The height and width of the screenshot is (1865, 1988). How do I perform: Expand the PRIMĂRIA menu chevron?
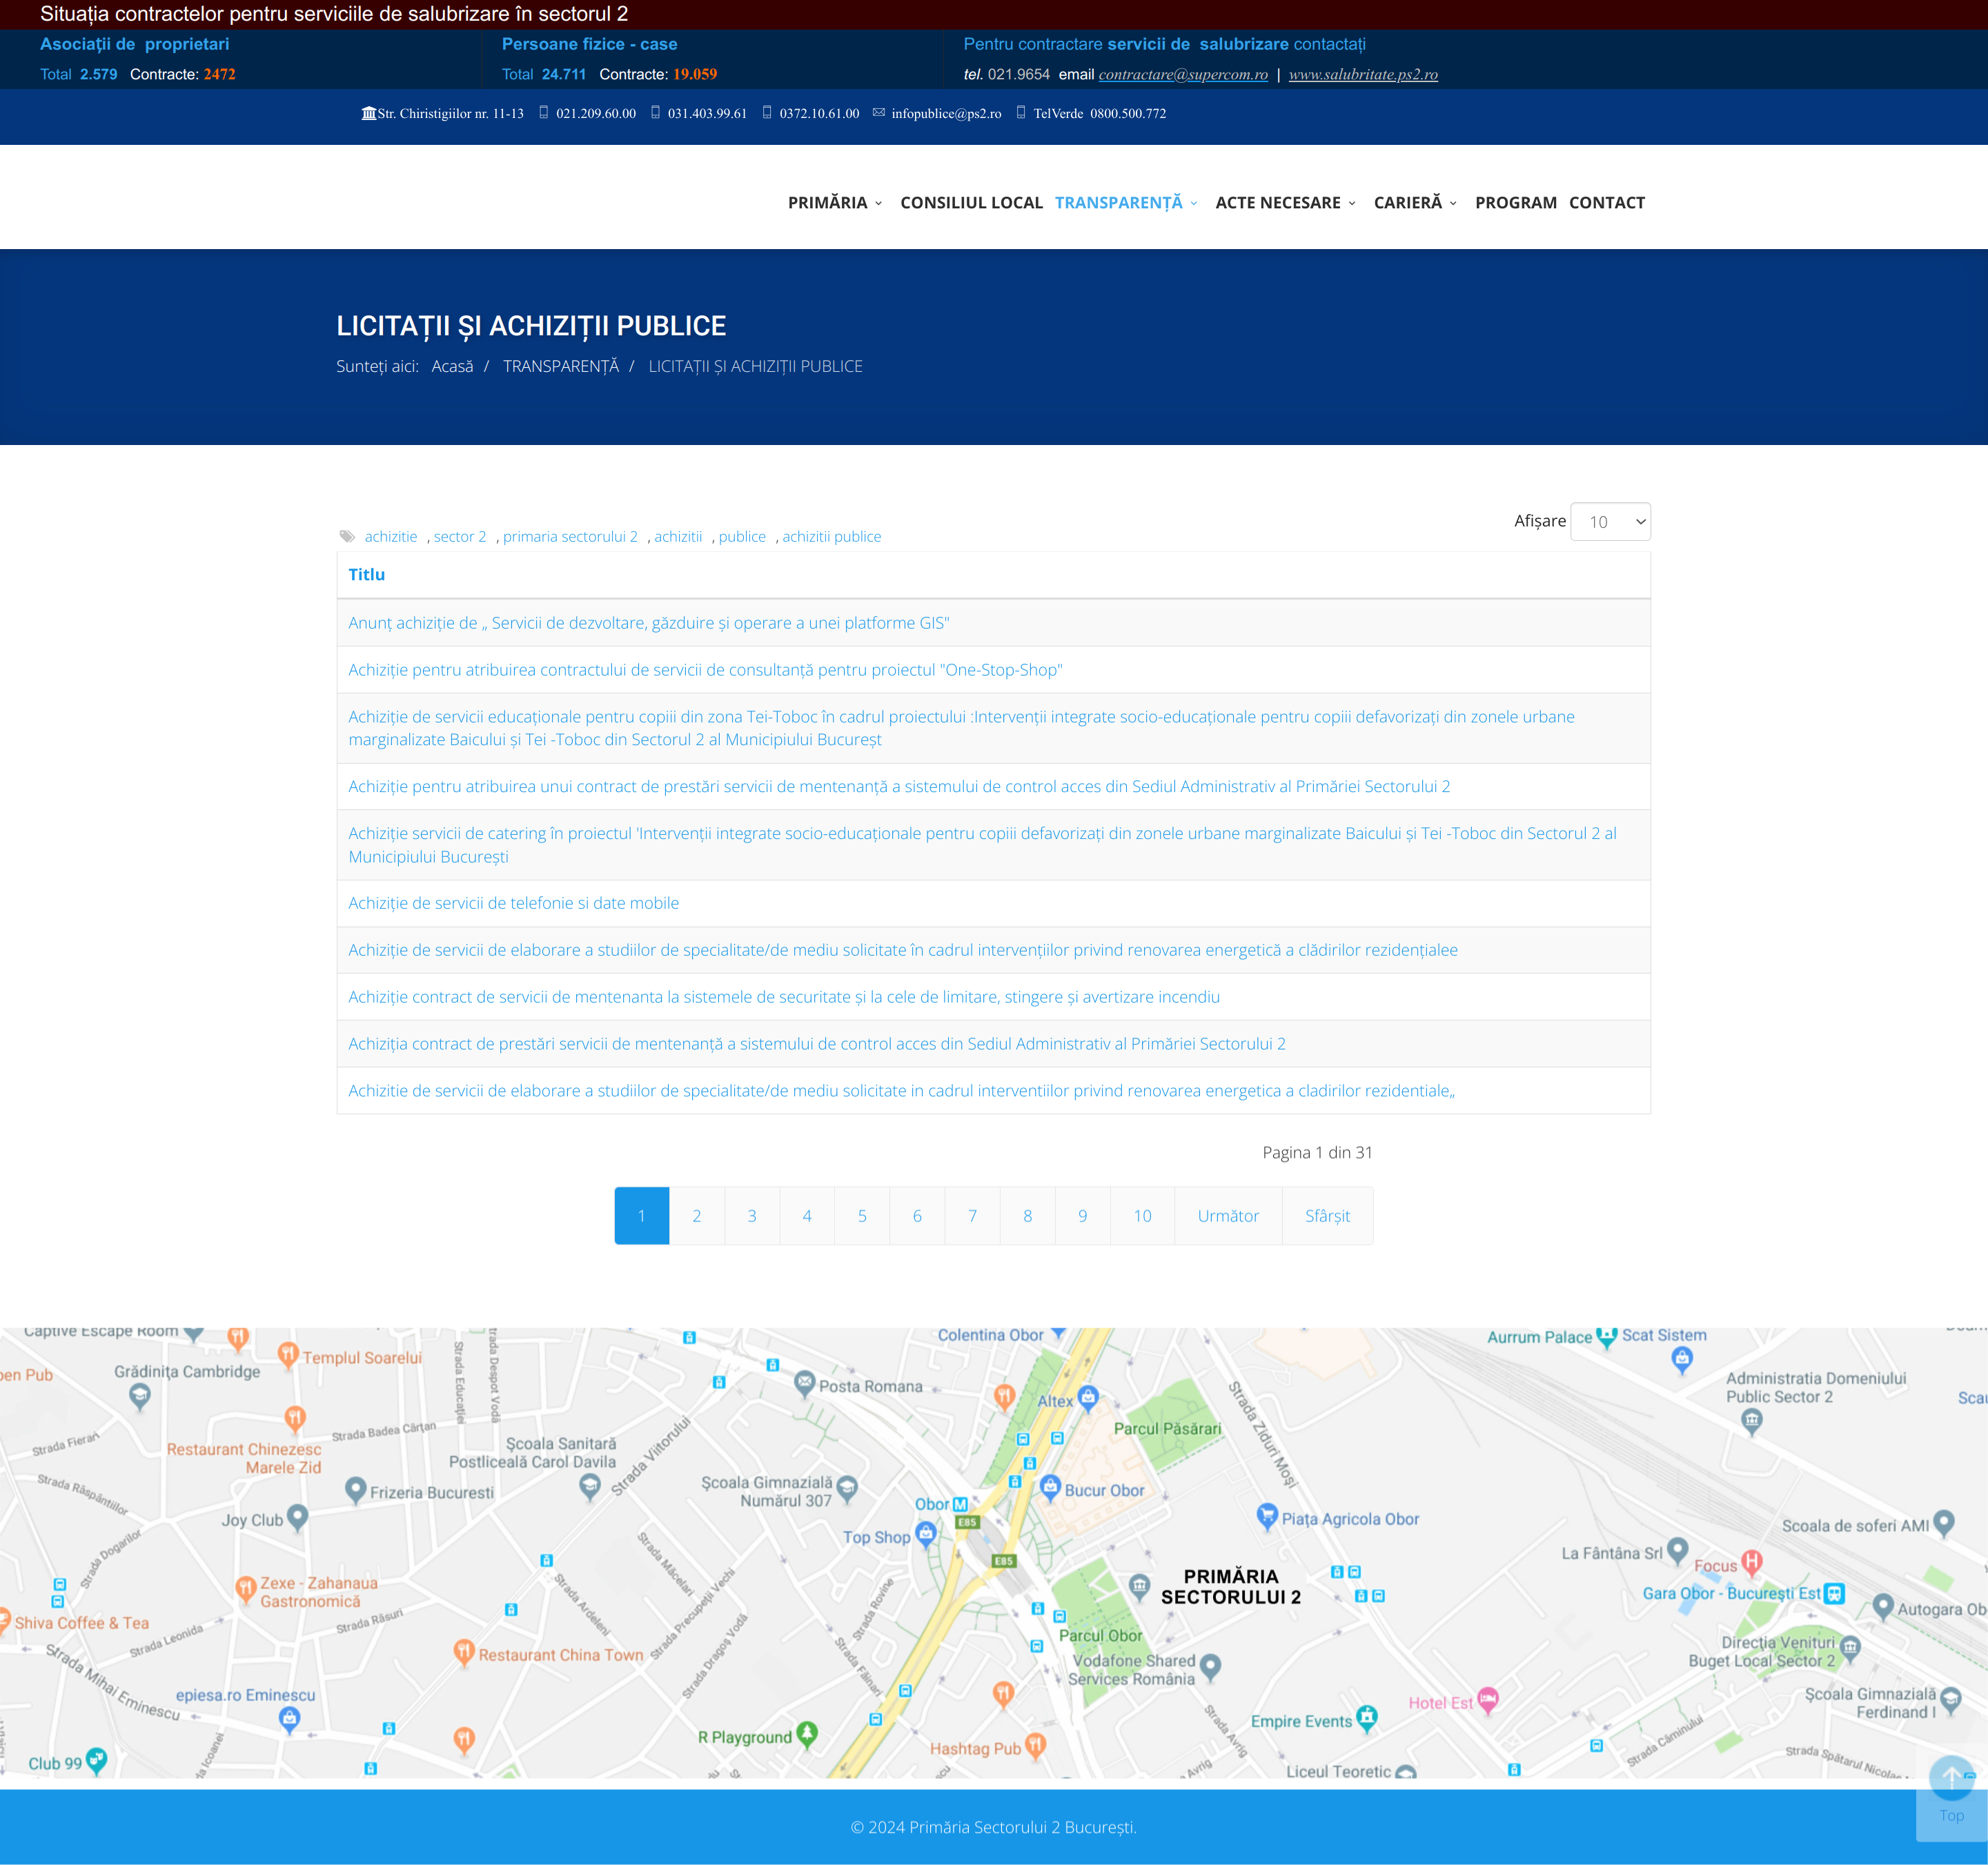pos(879,203)
